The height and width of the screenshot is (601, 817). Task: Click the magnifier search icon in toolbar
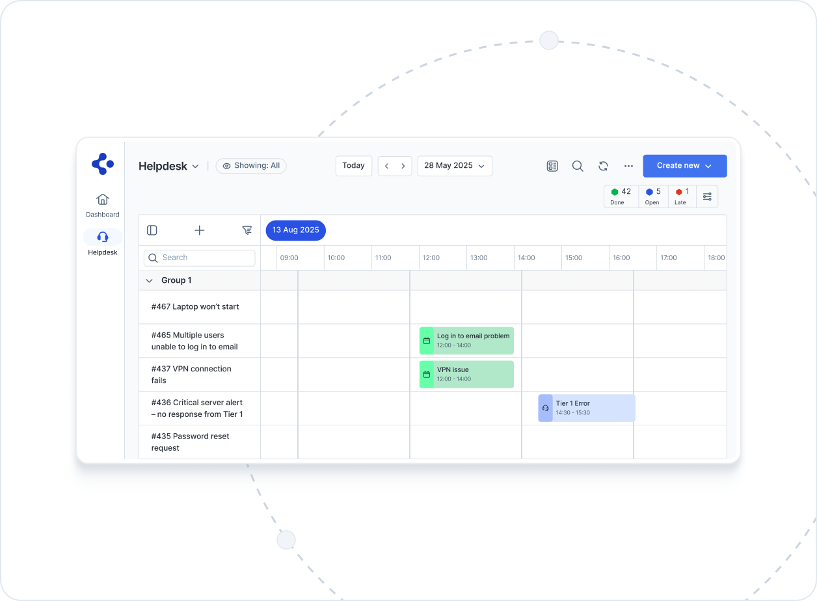click(578, 166)
